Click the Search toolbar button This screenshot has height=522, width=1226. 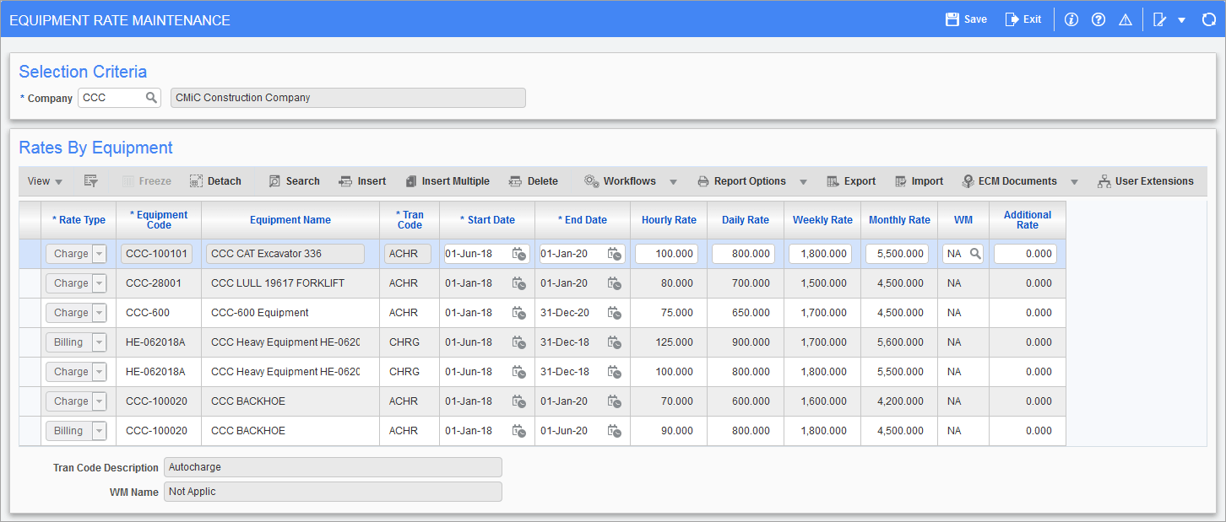294,181
